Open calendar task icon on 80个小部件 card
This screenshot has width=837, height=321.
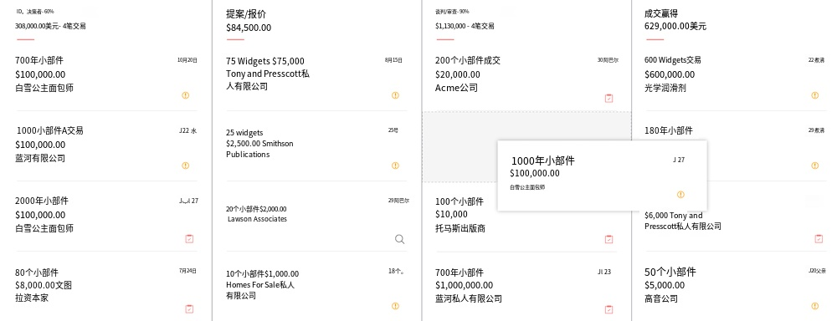tap(189, 308)
